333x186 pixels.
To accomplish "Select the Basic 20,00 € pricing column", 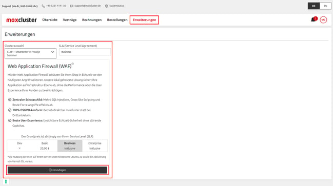I will 45,146.
